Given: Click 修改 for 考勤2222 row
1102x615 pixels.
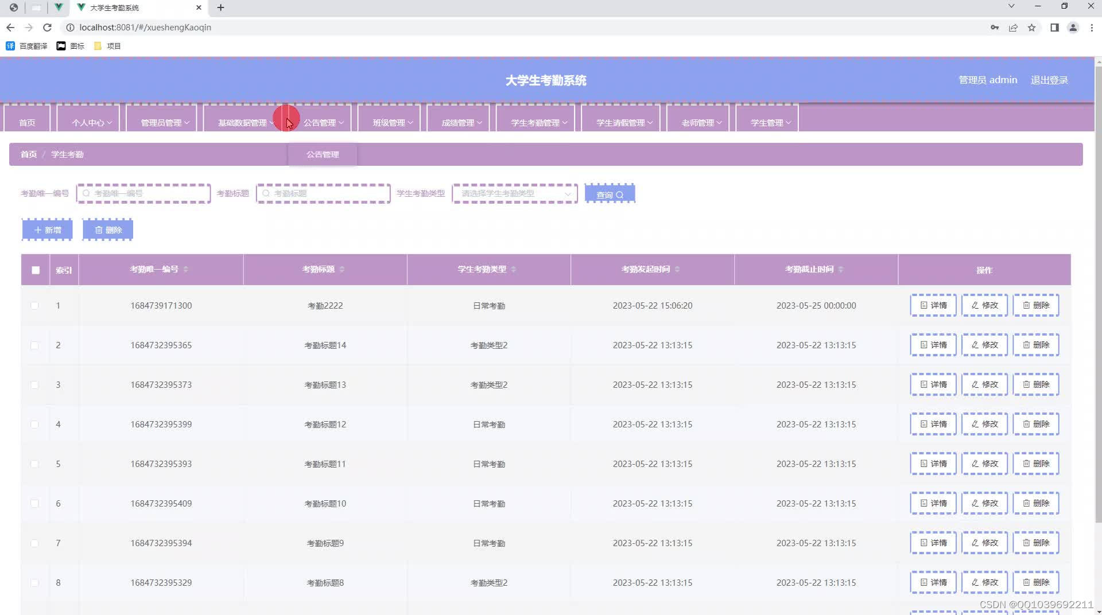Looking at the screenshot, I should point(985,305).
